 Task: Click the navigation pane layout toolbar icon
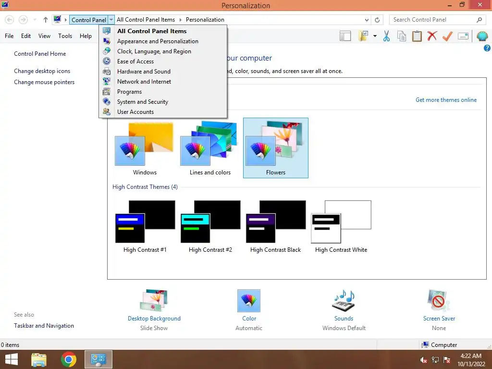(345, 36)
